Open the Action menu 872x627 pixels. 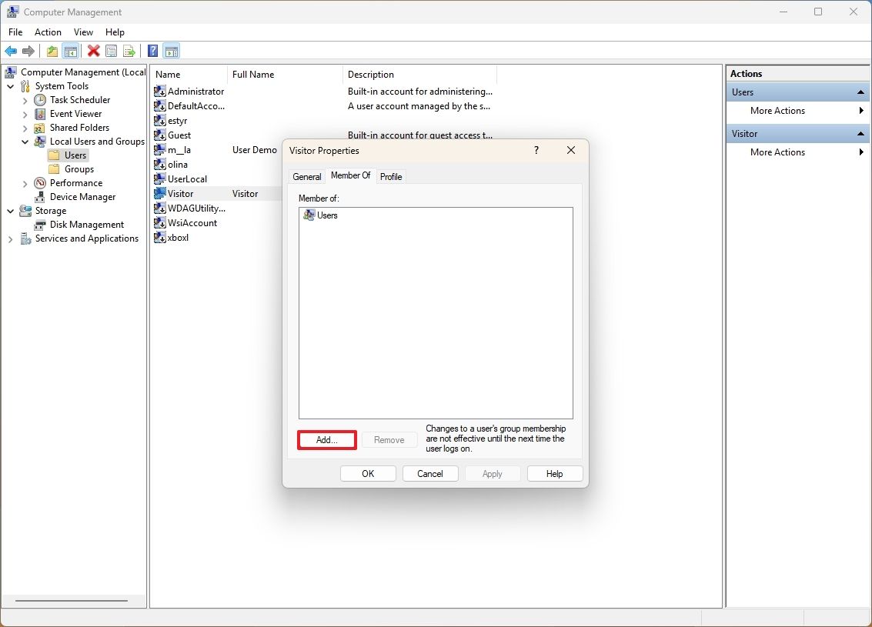(x=48, y=32)
